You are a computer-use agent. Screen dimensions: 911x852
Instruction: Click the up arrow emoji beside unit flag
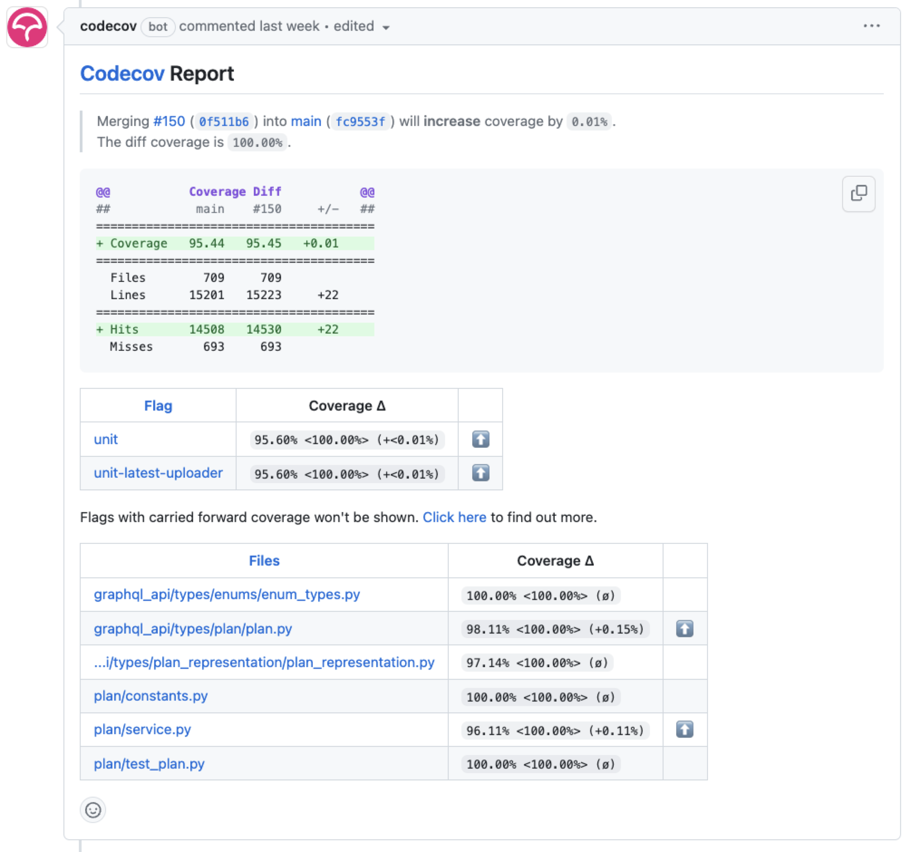point(480,439)
